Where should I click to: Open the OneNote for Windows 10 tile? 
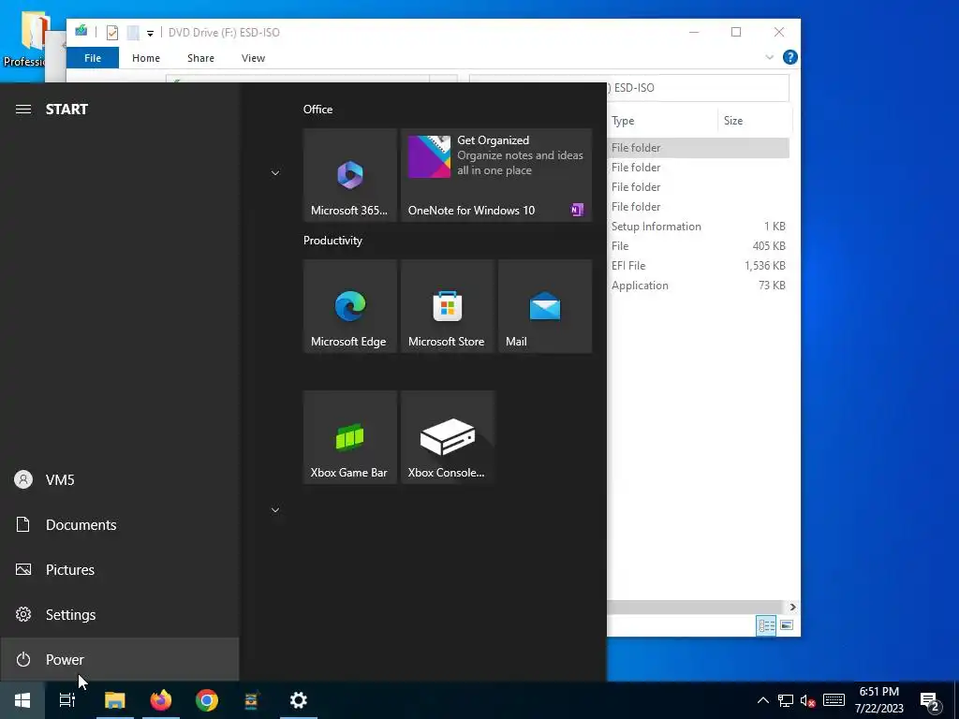[x=496, y=175]
